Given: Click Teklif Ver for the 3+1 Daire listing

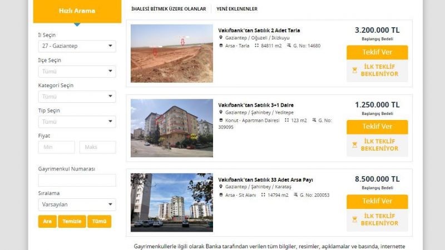Looking at the screenshot, I should tap(377, 127).
